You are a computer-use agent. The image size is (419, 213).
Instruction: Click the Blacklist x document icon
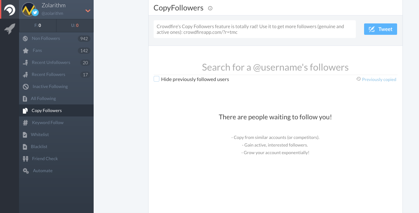[x=25, y=147]
